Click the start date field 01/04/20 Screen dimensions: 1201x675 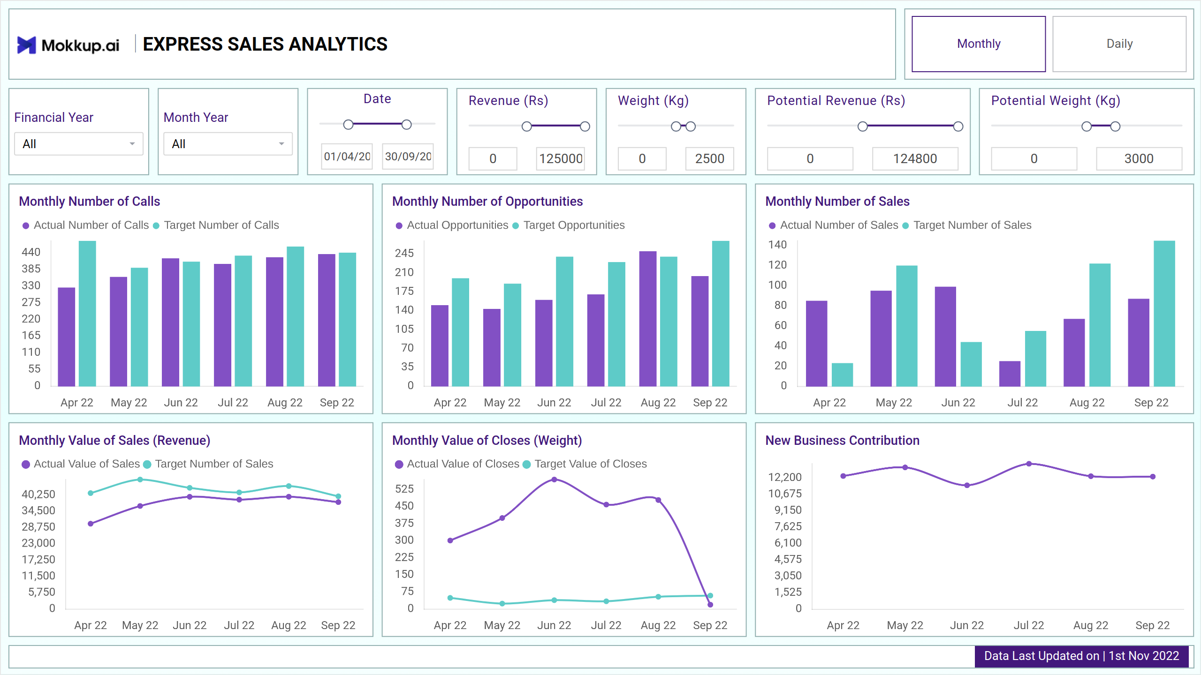[x=347, y=157]
